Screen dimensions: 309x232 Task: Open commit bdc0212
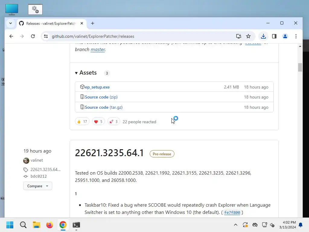(39, 176)
